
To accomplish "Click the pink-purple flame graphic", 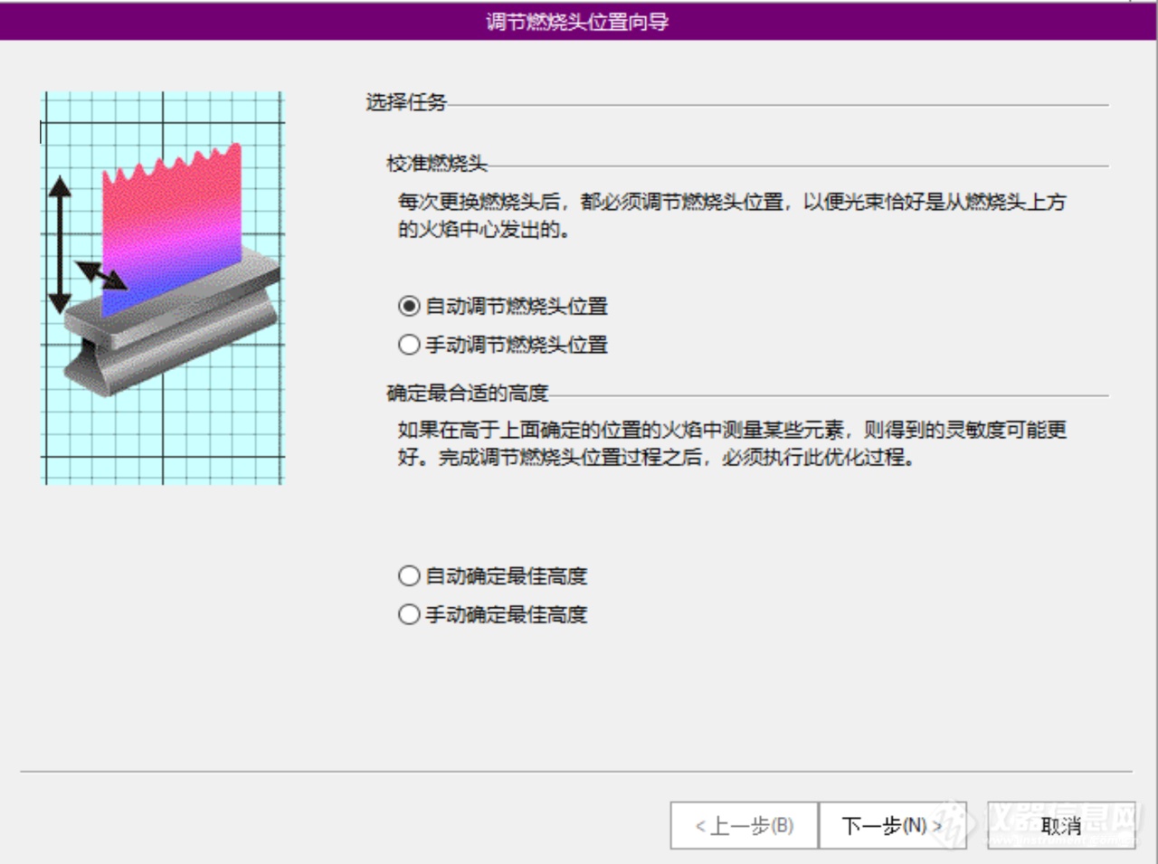I will tap(172, 226).
